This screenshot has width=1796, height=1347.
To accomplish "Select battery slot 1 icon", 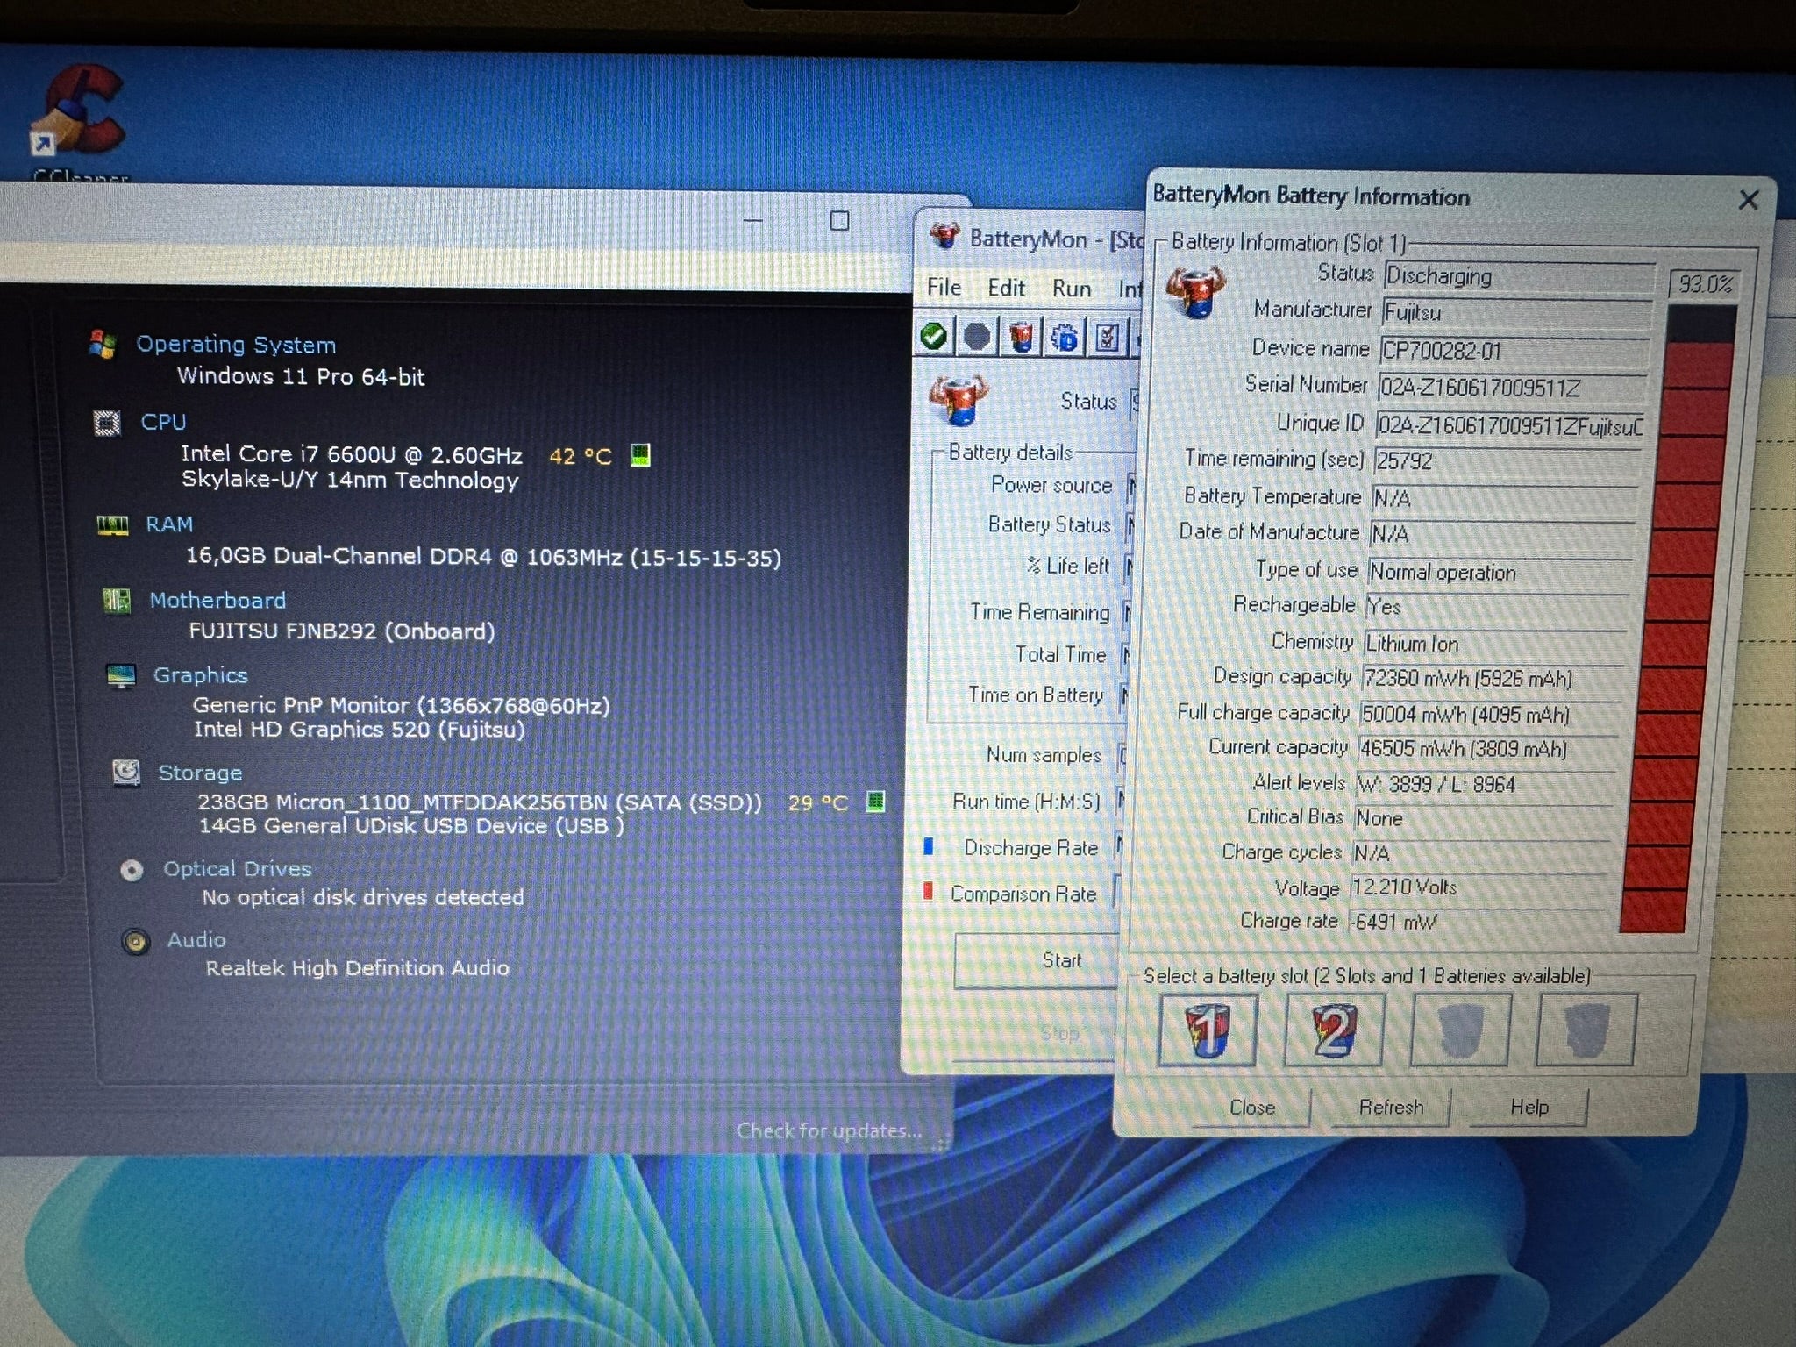I will [1208, 1030].
